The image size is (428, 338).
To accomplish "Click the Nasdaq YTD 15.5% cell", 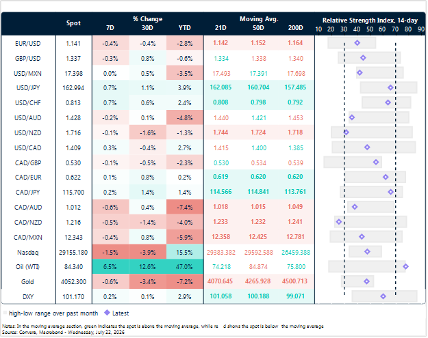I will (185, 253).
